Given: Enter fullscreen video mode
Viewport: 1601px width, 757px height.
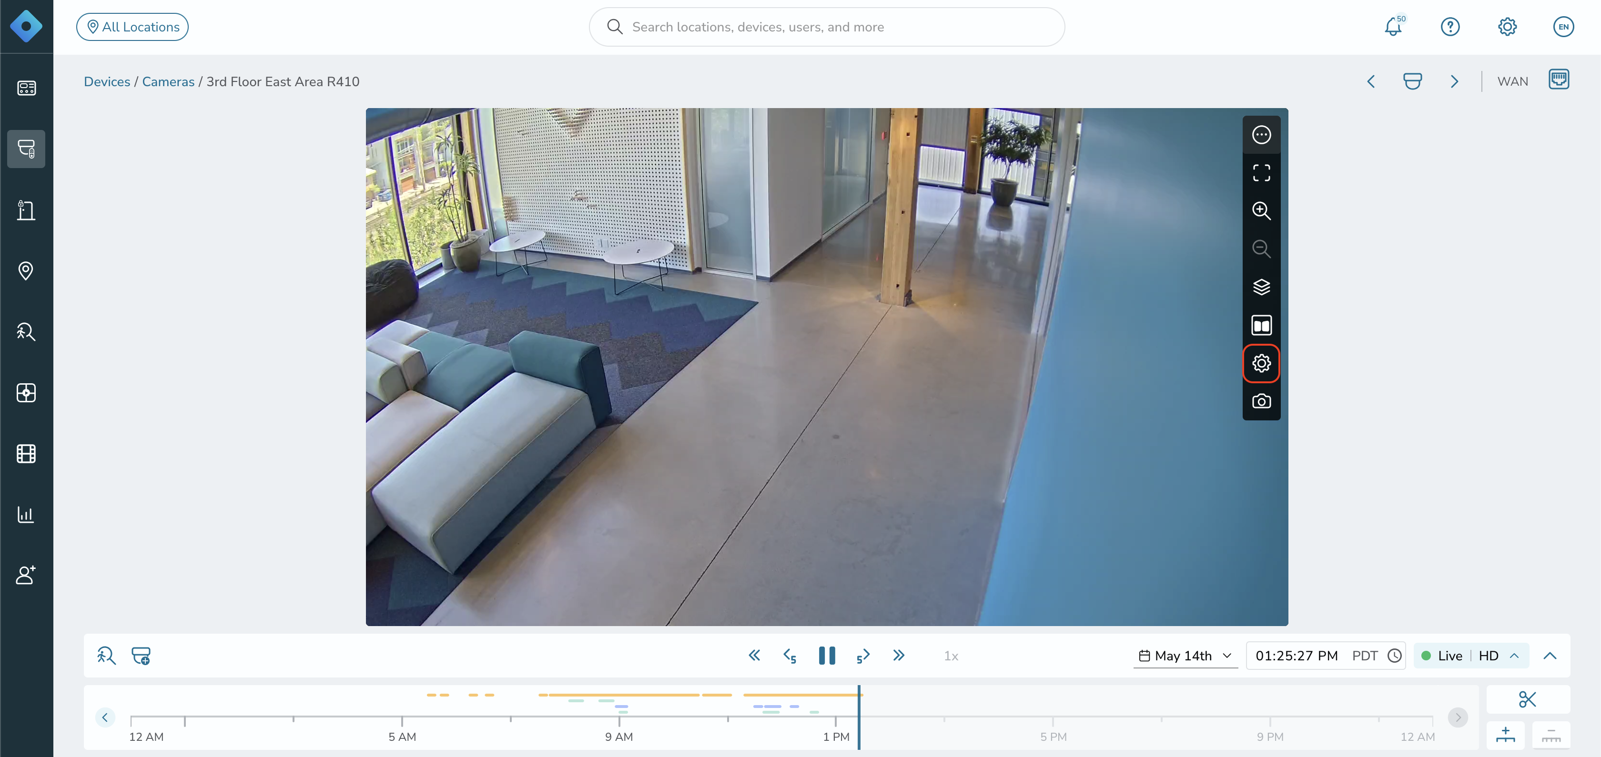Looking at the screenshot, I should tap(1261, 173).
